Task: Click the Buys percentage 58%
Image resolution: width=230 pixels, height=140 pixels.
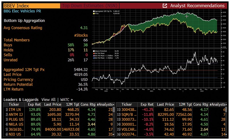Action: pos(71,45)
